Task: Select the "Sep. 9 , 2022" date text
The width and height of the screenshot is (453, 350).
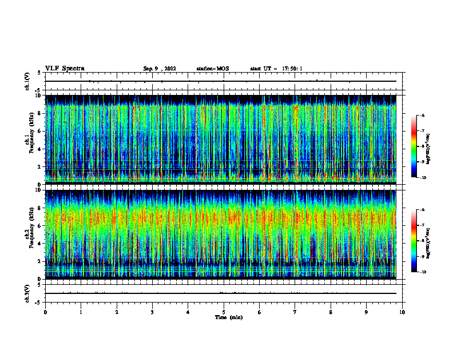Action: pos(160,69)
